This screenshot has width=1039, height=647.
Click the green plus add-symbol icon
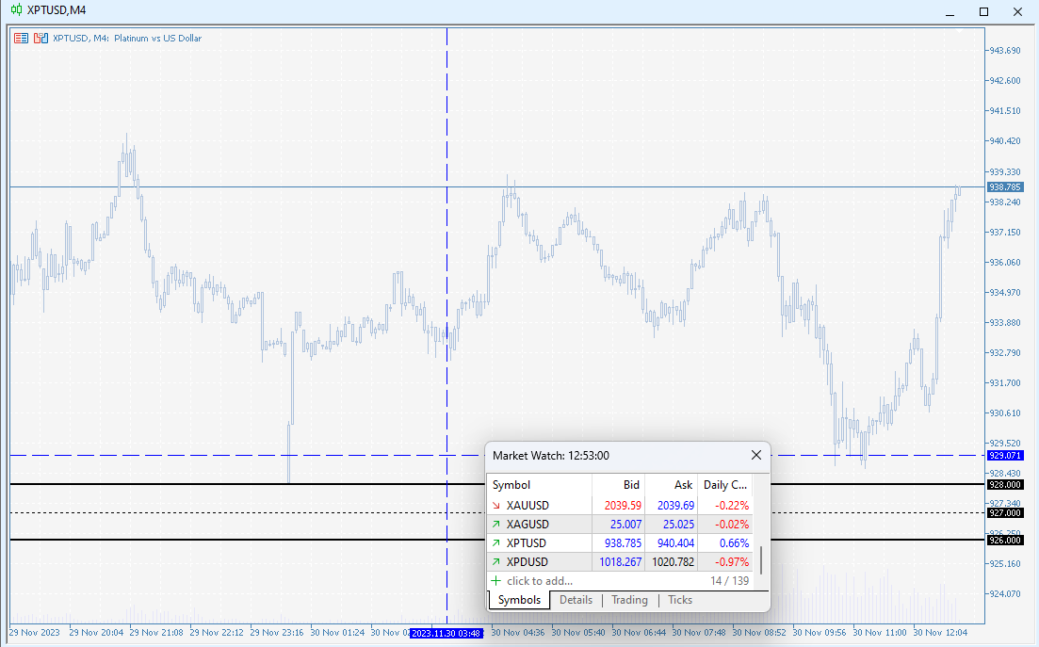coord(495,581)
